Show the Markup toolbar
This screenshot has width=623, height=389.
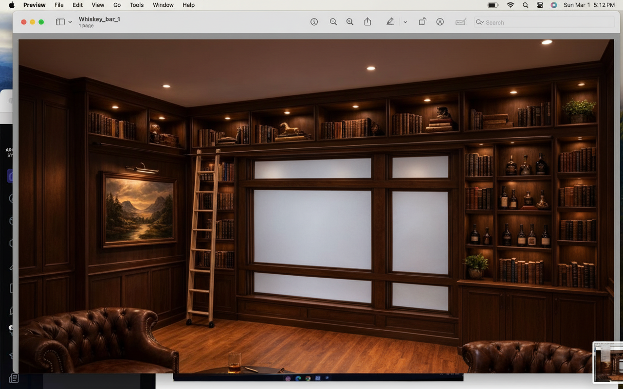click(x=440, y=22)
